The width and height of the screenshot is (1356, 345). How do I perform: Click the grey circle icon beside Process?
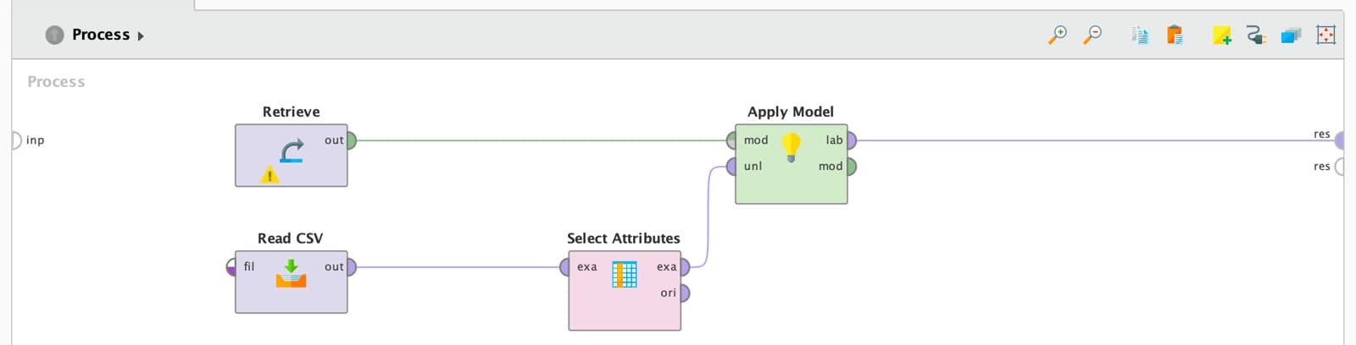tap(54, 35)
